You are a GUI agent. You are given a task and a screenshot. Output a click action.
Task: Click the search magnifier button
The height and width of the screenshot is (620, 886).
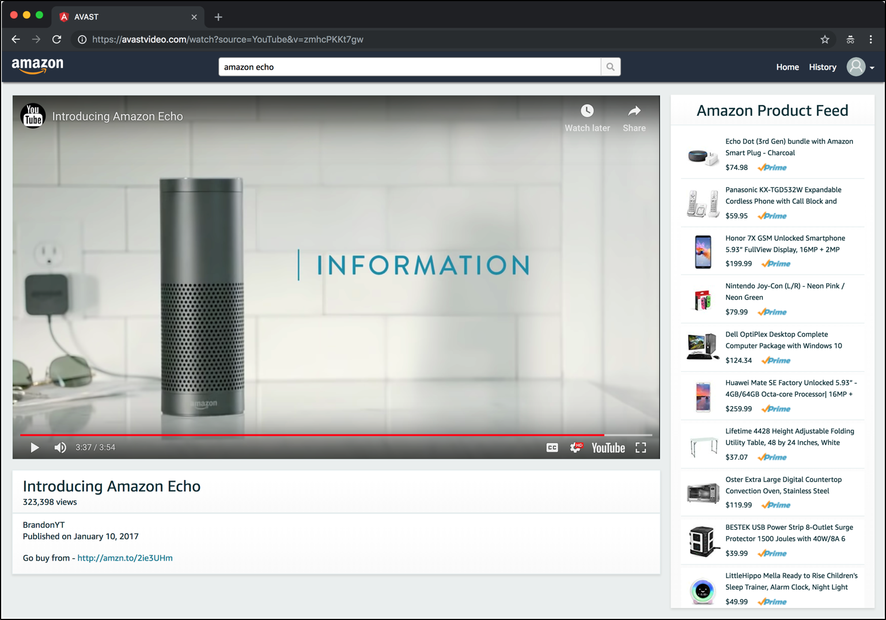point(611,67)
